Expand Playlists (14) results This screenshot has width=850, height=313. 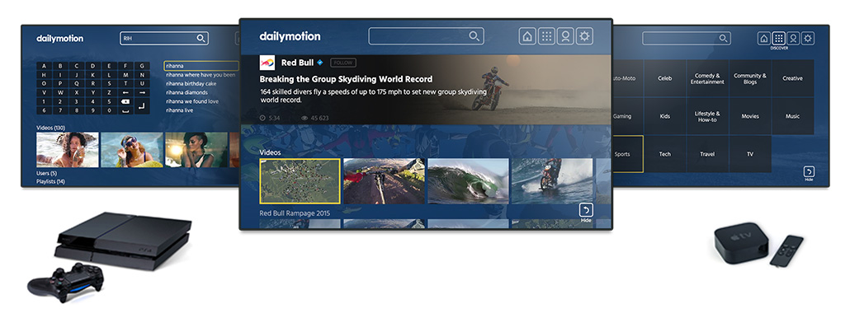50,181
